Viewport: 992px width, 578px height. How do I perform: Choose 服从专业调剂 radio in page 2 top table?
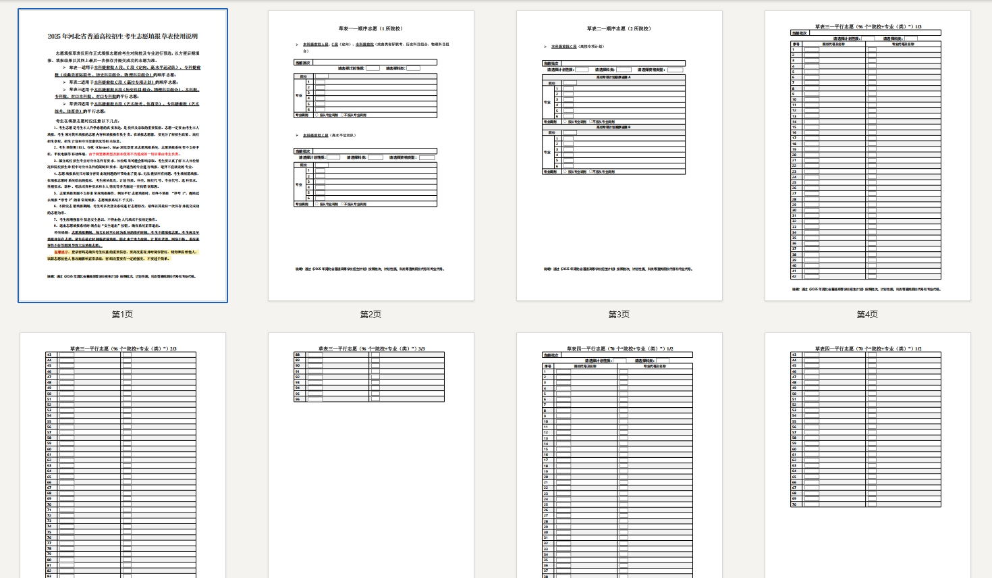[x=316, y=115]
